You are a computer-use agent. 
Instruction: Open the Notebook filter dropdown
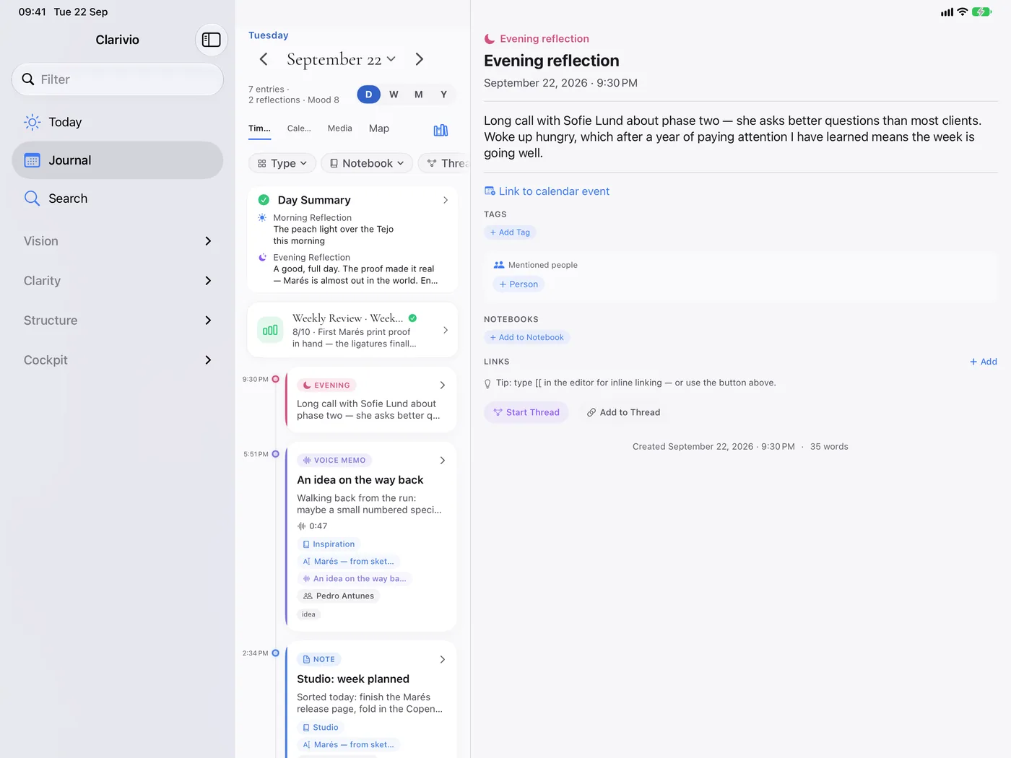(367, 163)
